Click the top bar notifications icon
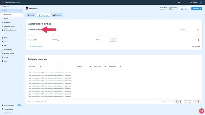The width and height of the screenshot is (205, 115). point(179,3)
